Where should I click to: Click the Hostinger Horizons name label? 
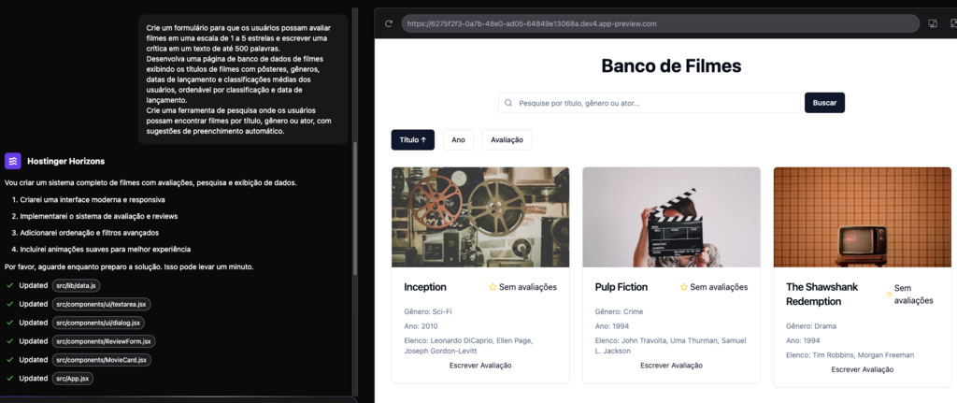pos(66,161)
